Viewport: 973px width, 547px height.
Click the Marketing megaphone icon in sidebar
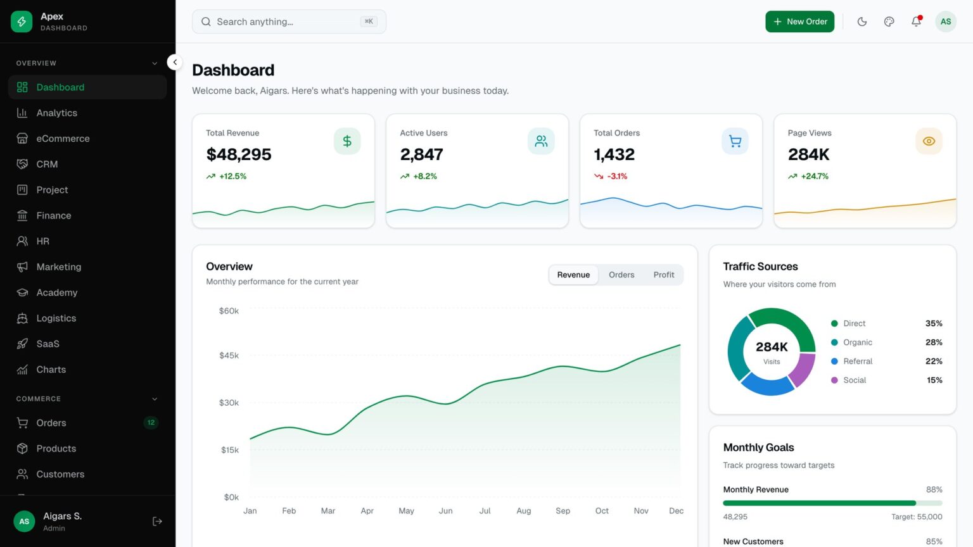pyautogui.click(x=22, y=267)
